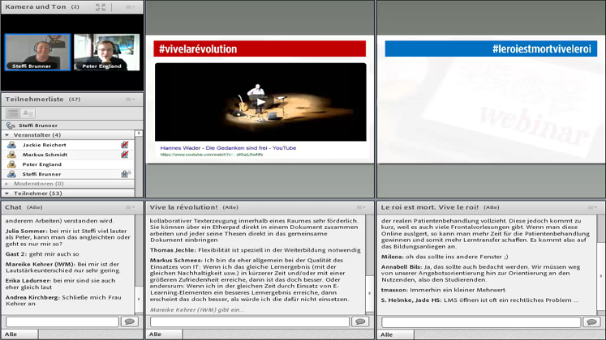Image resolution: width=606 pixels, height=340 pixels.
Task: Switch attendee list to status view icon
Action: [28, 113]
